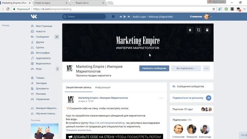Image resolution: width=247 pixels, height=139 pixels.
Task: Bookmark page with star icon
Action: click(213, 9)
